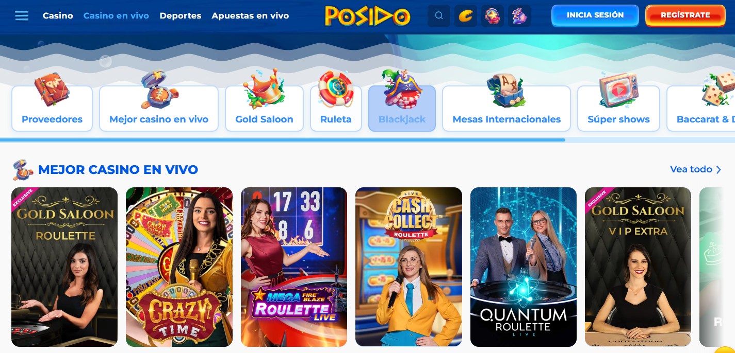The image size is (735, 353).
Task: Click the INICIA SESIÓN button
Action: tap(595, 15)
